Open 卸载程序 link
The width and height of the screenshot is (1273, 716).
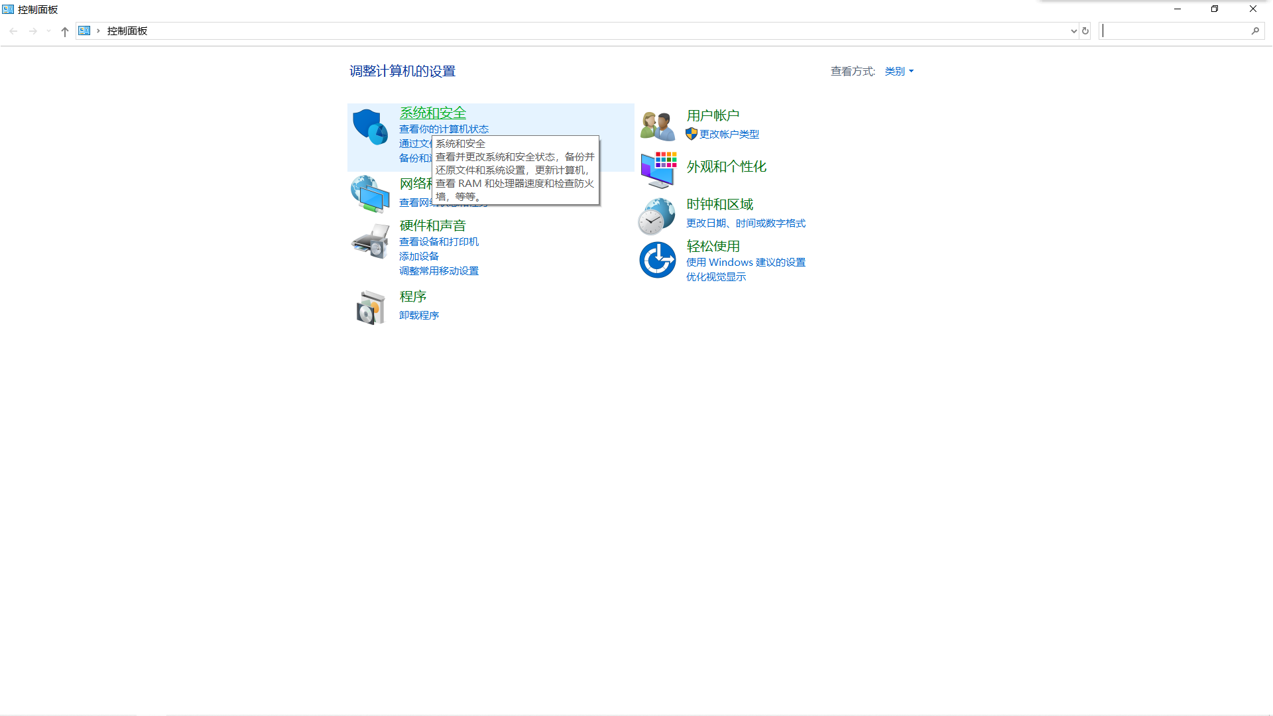point(418,315)
